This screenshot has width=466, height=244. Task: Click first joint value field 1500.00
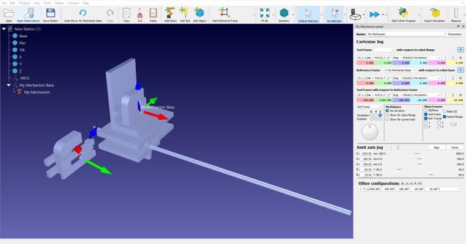coord(366,154)
